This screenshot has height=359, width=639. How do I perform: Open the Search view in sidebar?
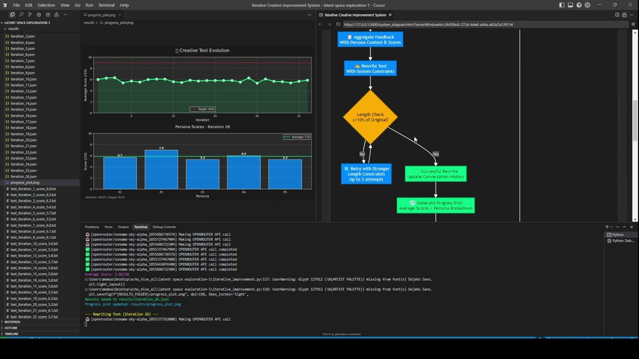[x=21, y=15]
